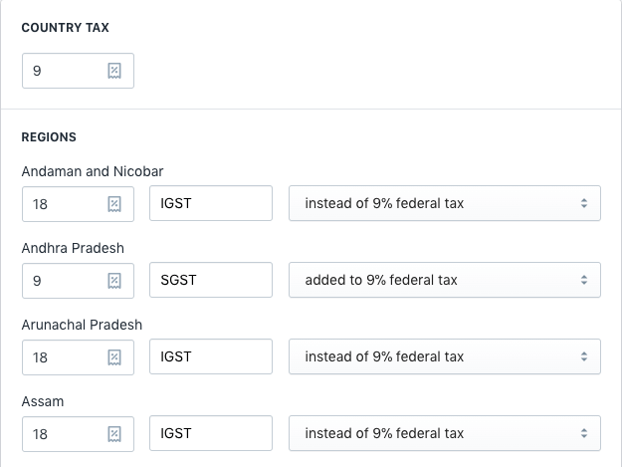Click Andaman and Nicobar IGST name field
The width and height of the screenshot is (622, 467).
(210, 203)
